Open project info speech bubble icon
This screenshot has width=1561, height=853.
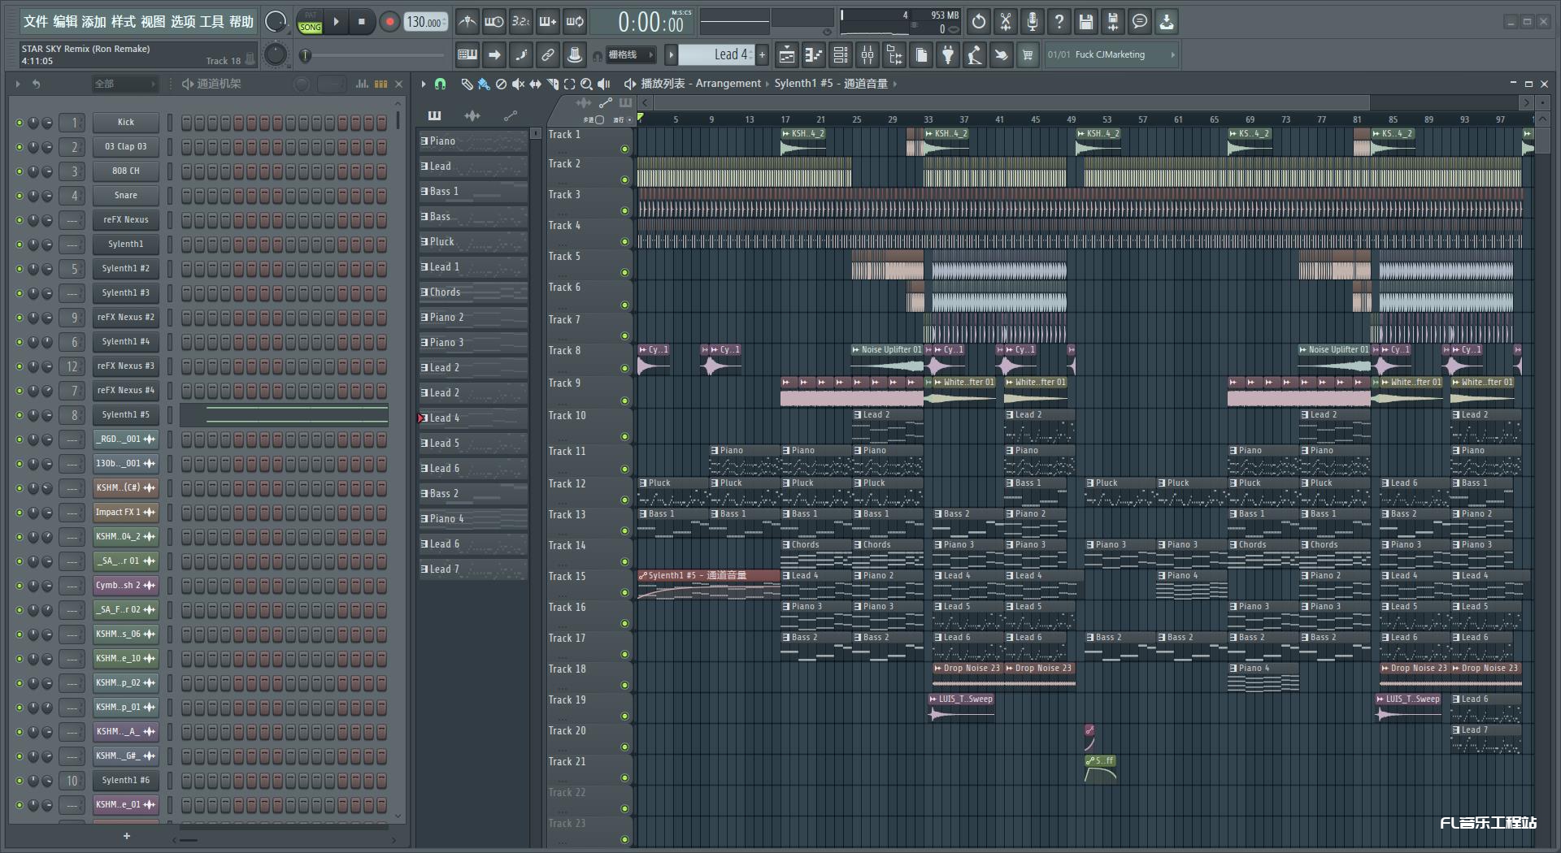pyautogui.click(x=1140, y=22)
